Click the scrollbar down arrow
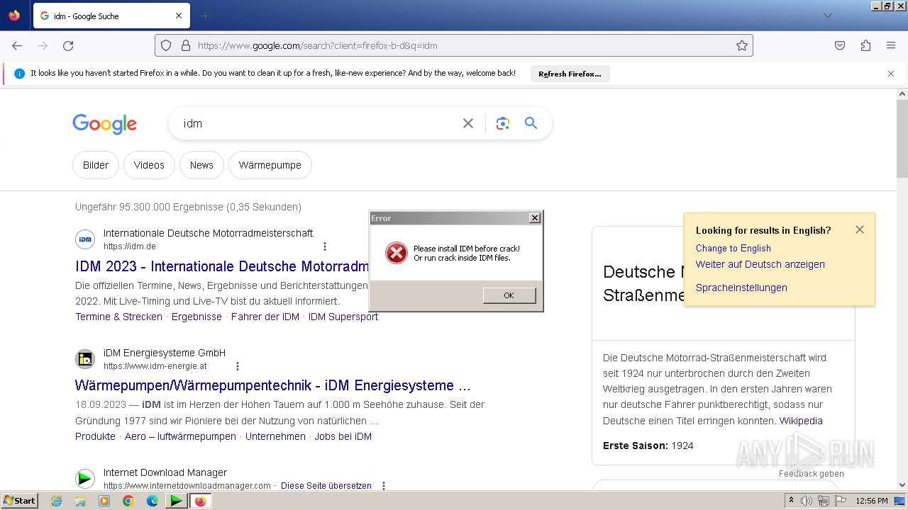This screenshot has width=908, height=510. [x=902, y=485]
